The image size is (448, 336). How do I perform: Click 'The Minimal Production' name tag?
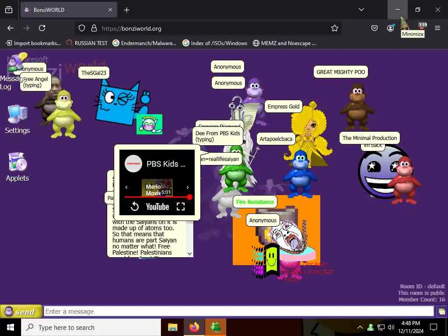(369, 138)
